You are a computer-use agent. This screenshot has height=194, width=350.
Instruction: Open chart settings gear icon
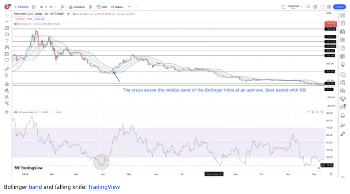pyautogui.click(x=315, y=7)
